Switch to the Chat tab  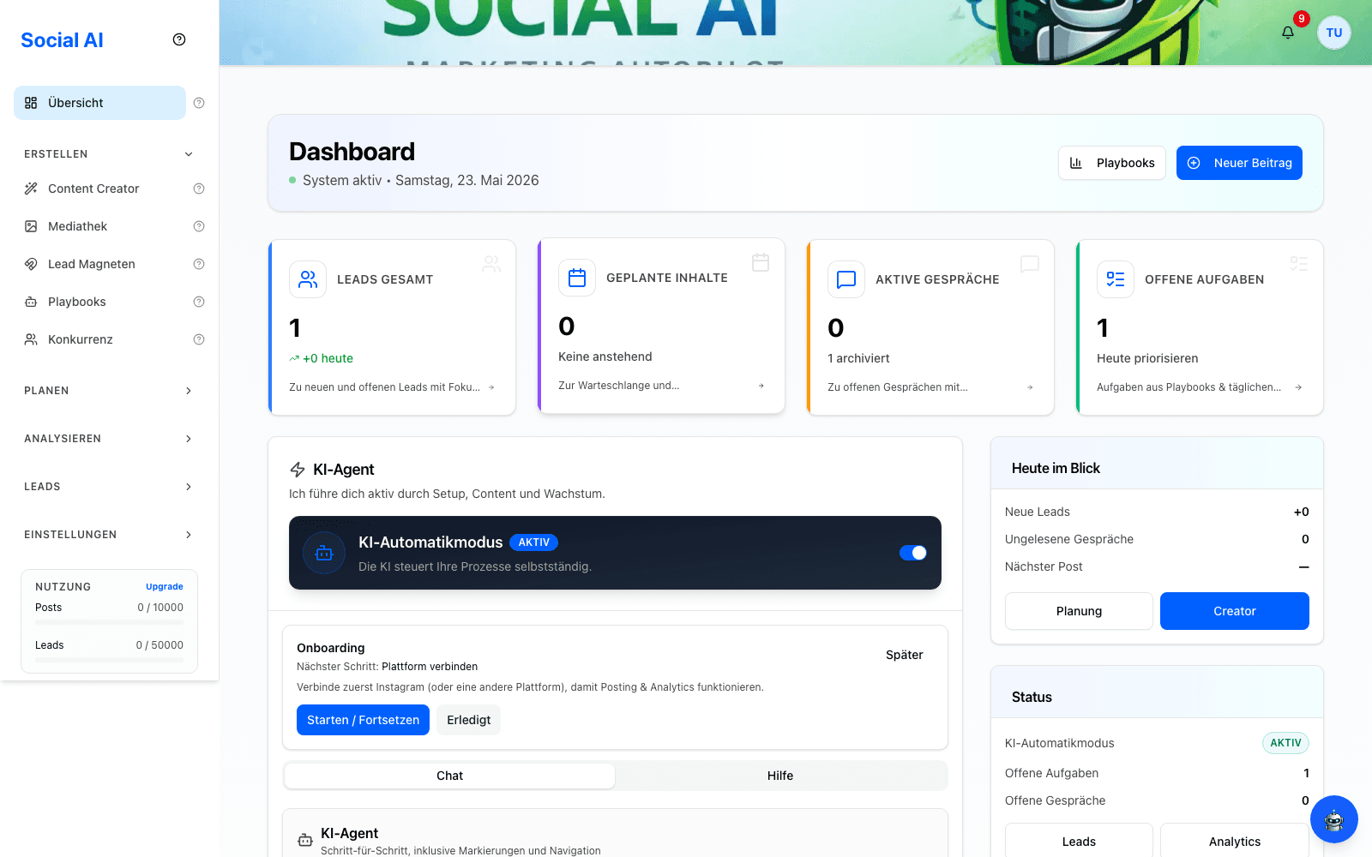pyautogui.click(x=449, y=776)
